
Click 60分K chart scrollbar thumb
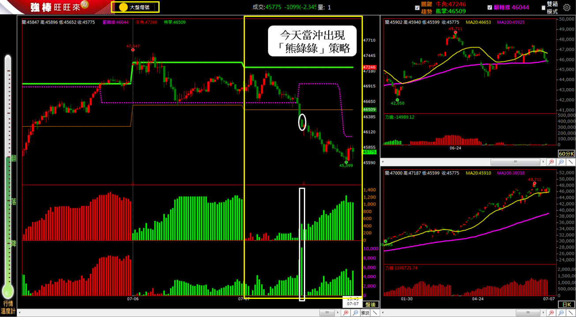tap(516, 162)
